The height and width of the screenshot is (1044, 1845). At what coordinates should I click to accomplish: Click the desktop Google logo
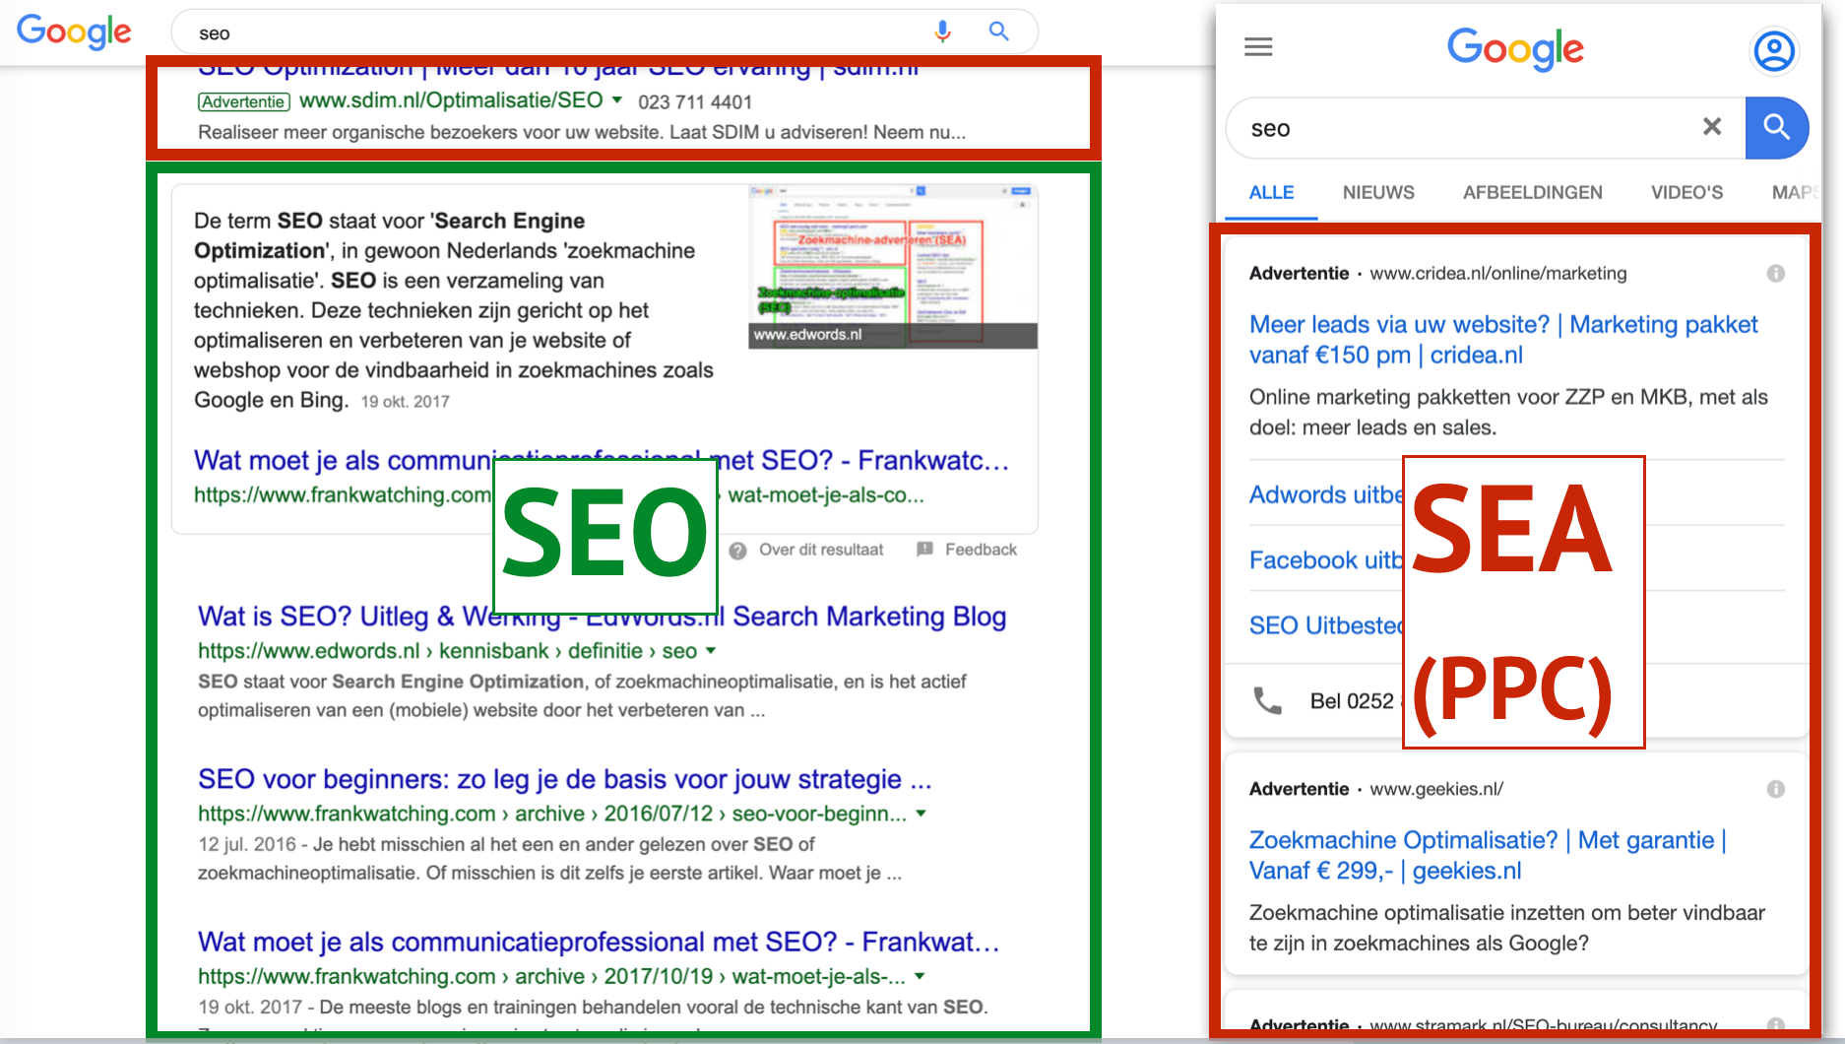(74, 32)
